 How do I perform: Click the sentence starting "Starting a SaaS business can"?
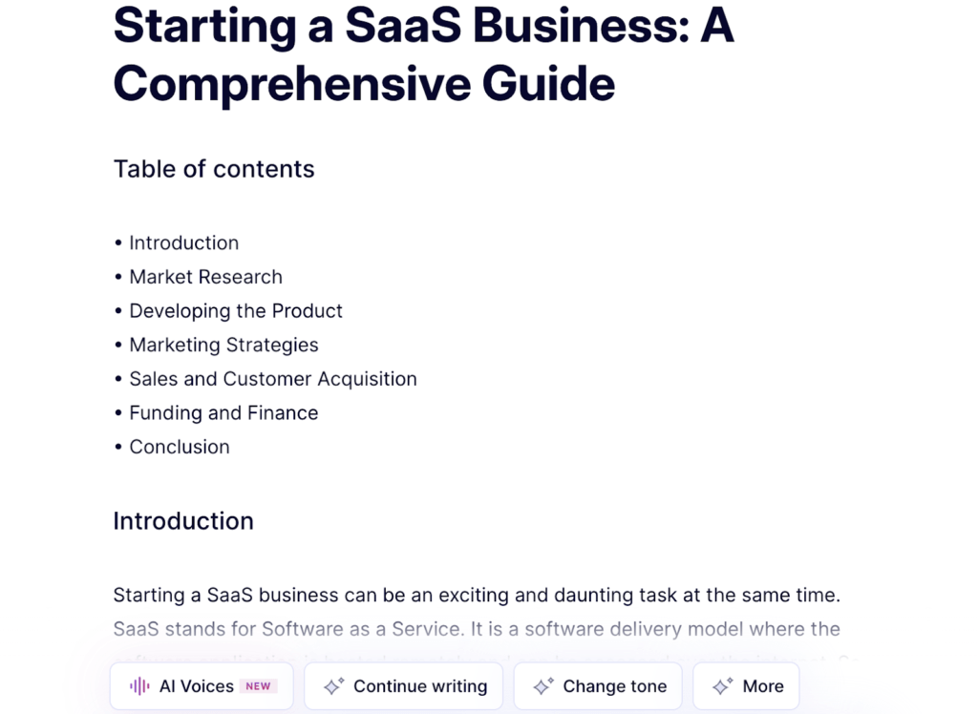click(476, 596)
